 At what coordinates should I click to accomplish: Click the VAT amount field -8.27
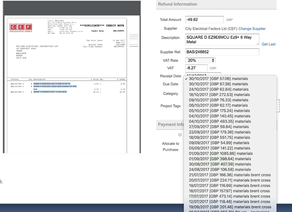[x=196, y=68]
